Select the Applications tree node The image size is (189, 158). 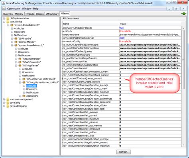pos(32,96)
